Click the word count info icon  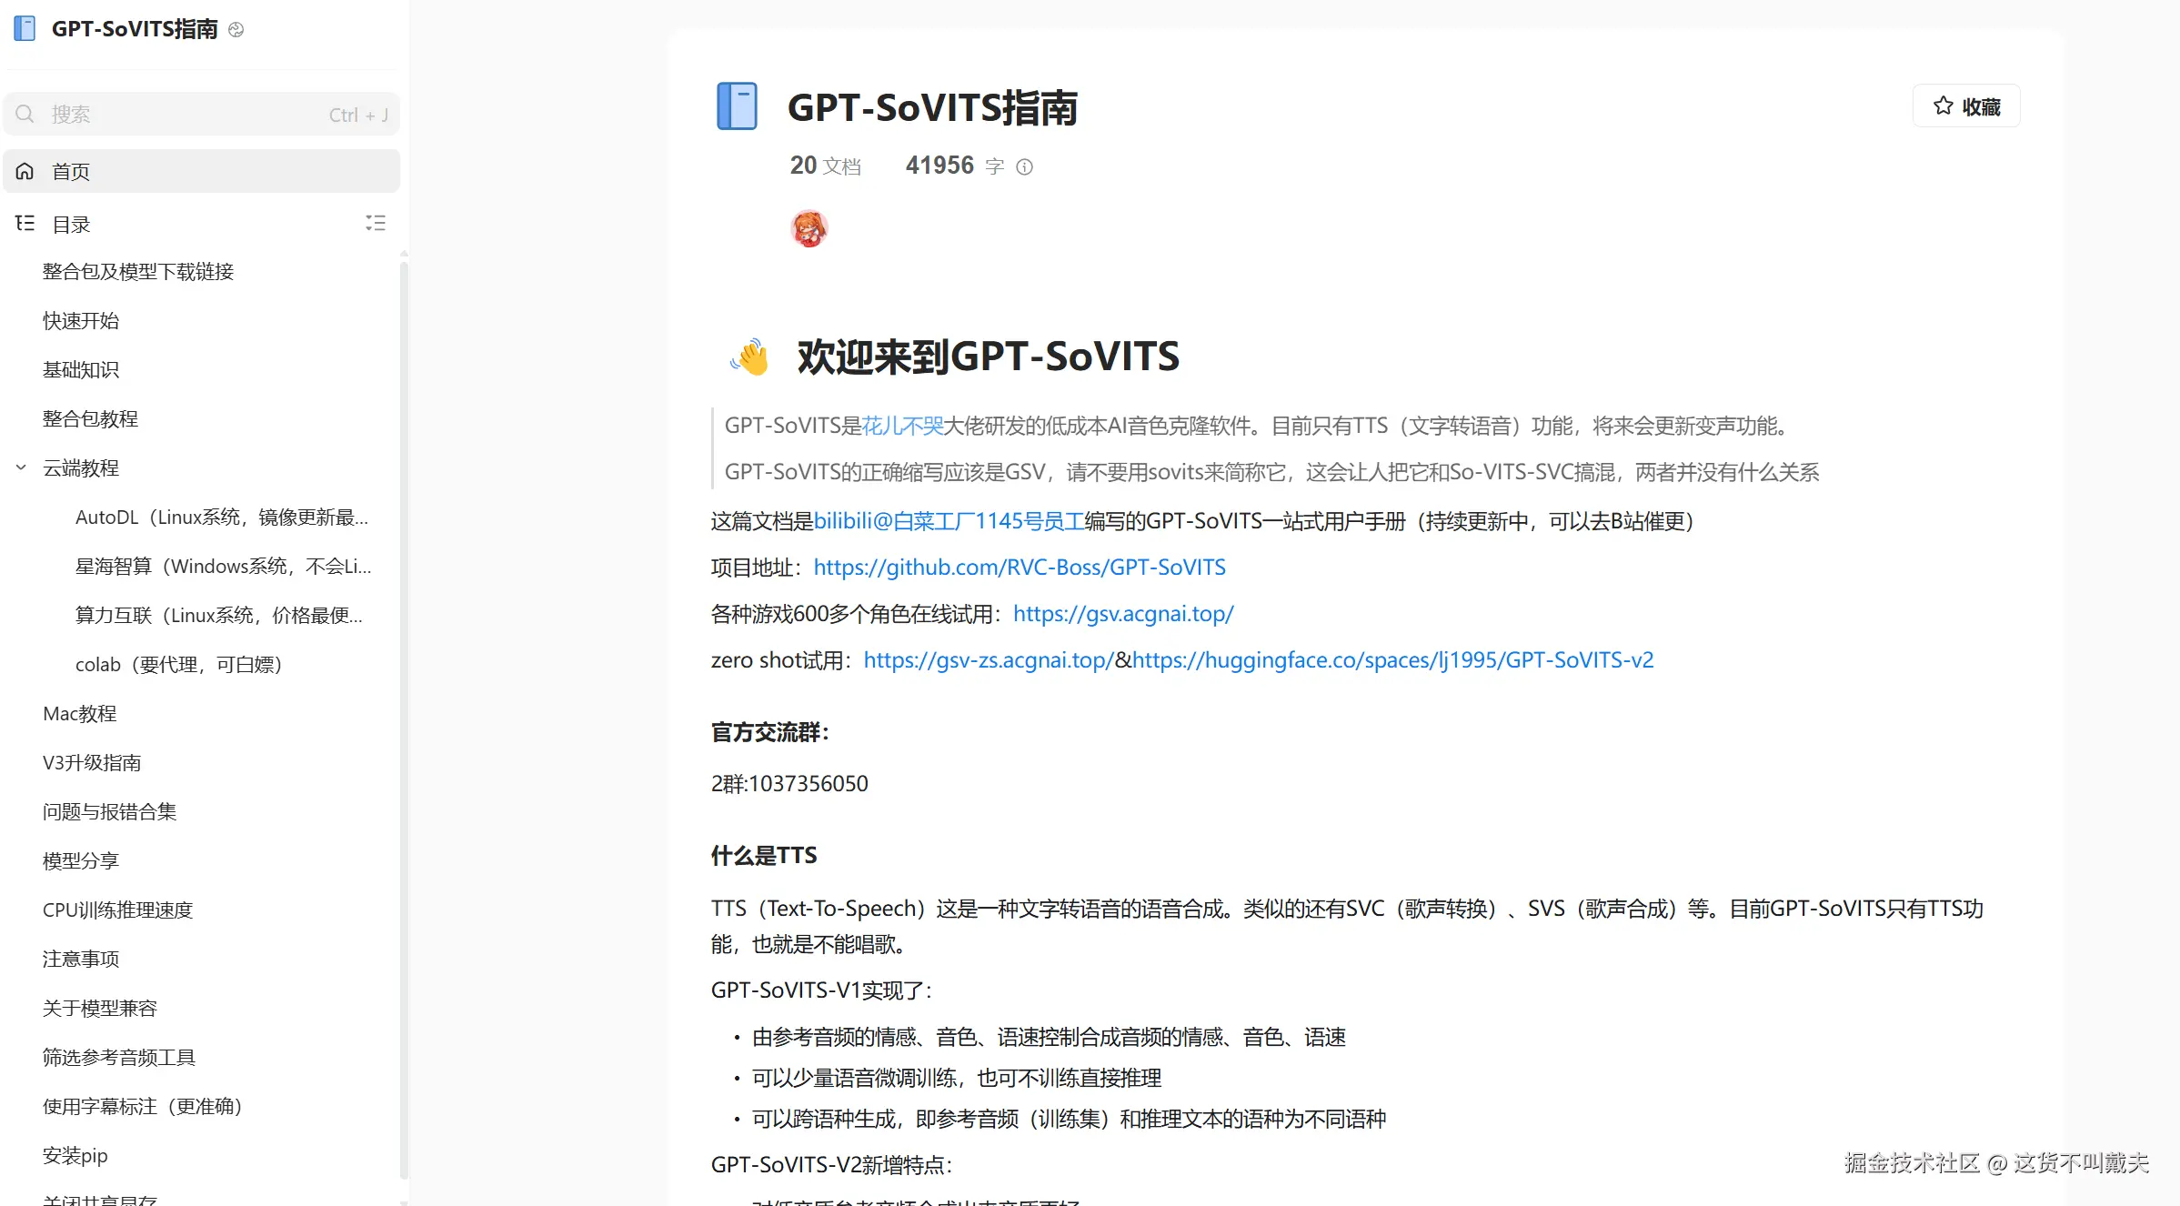1024,166
